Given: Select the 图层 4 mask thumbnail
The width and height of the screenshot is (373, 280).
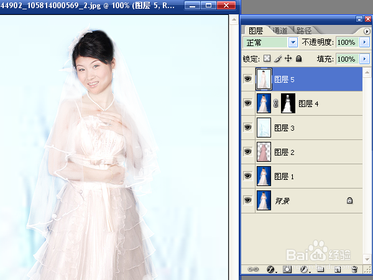Looking at the screenshot, I should point(288,103).
